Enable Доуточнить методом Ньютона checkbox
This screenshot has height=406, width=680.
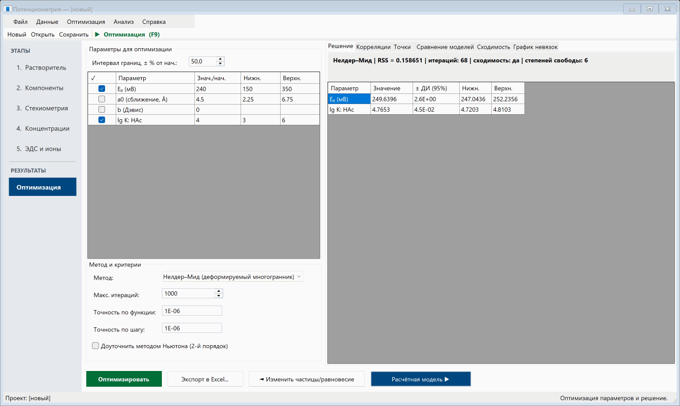pyautogui.click(x=95, y=346)
